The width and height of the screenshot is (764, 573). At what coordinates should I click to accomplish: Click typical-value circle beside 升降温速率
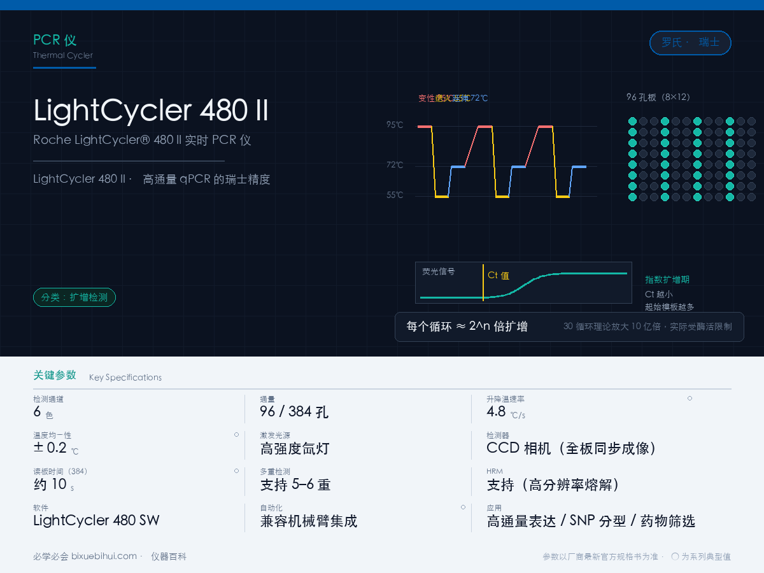[690, 398]
